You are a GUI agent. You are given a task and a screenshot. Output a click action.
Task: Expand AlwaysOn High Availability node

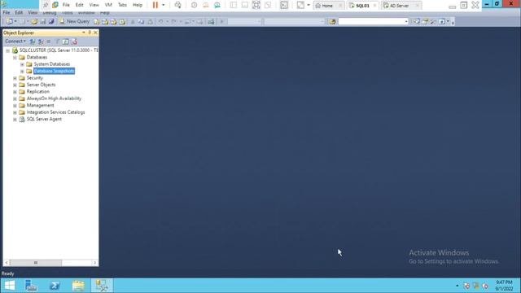pyautogui.click(x=15, y=98)
